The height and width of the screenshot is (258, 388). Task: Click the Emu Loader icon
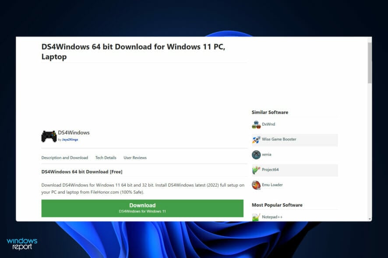point(255,185)
